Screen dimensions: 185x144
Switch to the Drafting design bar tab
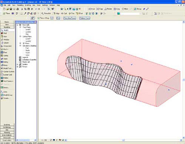(7, 125)
